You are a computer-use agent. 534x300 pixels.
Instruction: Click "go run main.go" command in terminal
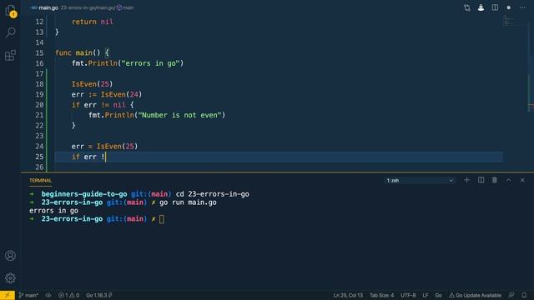pyautogui.click(x=188, y=202)
